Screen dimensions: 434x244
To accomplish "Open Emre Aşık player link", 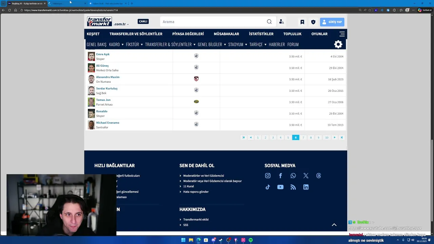I will 103,54.
